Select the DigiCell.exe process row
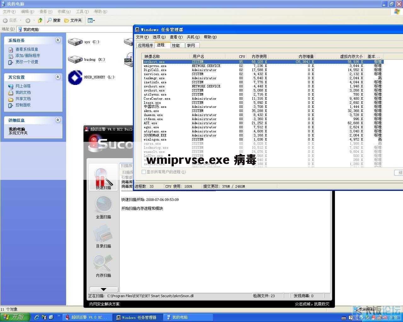 (263, 70)
